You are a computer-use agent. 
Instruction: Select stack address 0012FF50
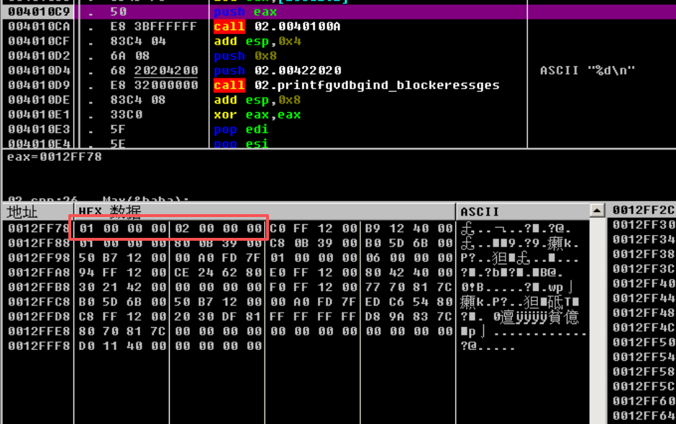[643, 342]
